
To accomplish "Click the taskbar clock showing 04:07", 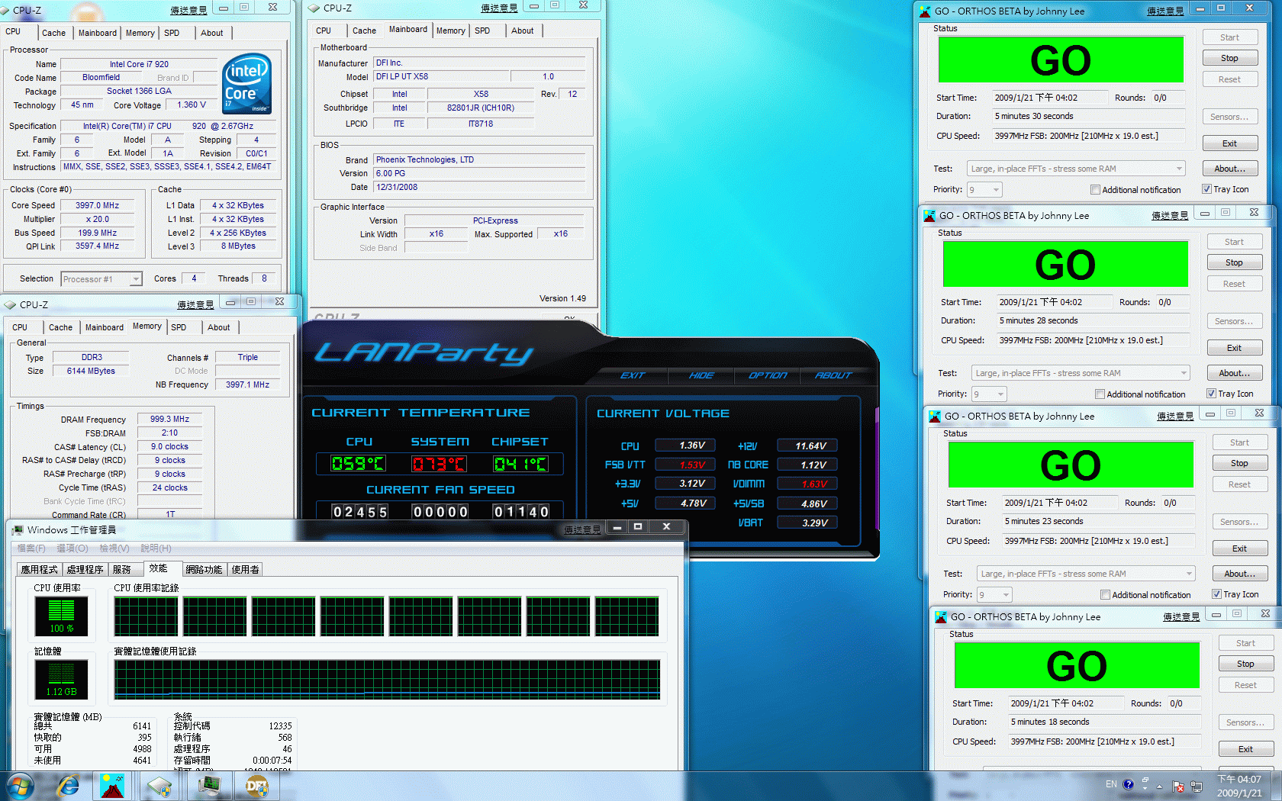I will point(1239,786).
